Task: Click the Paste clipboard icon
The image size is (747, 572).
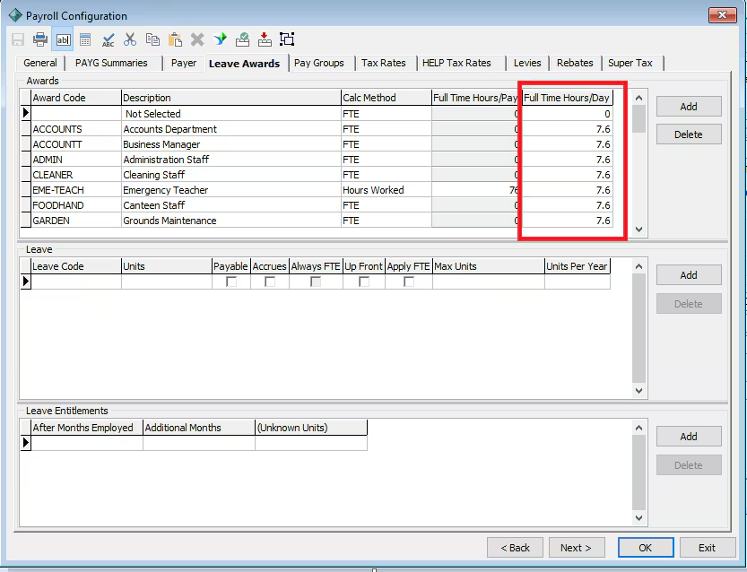Action: point(175,39)
